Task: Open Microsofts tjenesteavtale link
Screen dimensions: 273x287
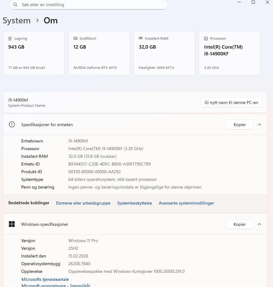Action: (x=45, y=279)
